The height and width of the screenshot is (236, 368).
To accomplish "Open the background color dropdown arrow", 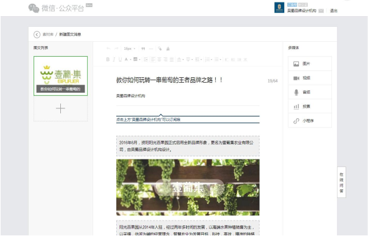I will (x=140, y=60).
